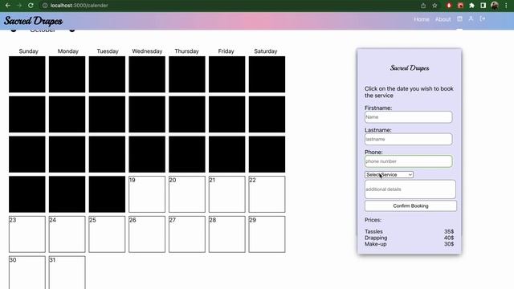
Task: Toggle the browser side panel icon
Action: (483, 6)
